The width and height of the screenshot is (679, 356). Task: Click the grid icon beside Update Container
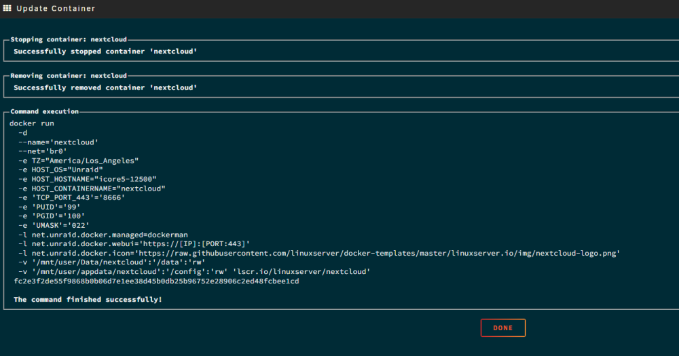[7, 8]
